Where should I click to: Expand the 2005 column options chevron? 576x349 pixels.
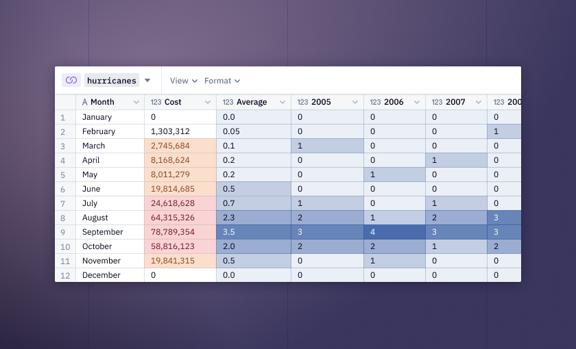tap(355, 102)
